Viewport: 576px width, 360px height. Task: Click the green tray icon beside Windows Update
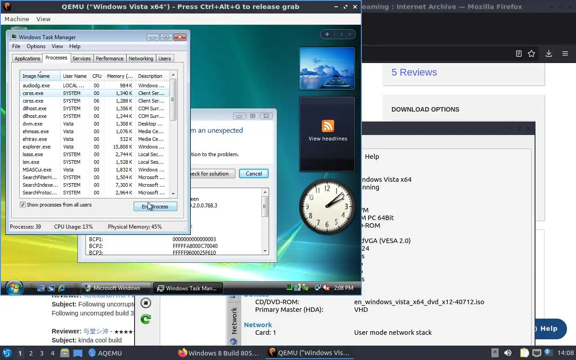tap(289, 287)
